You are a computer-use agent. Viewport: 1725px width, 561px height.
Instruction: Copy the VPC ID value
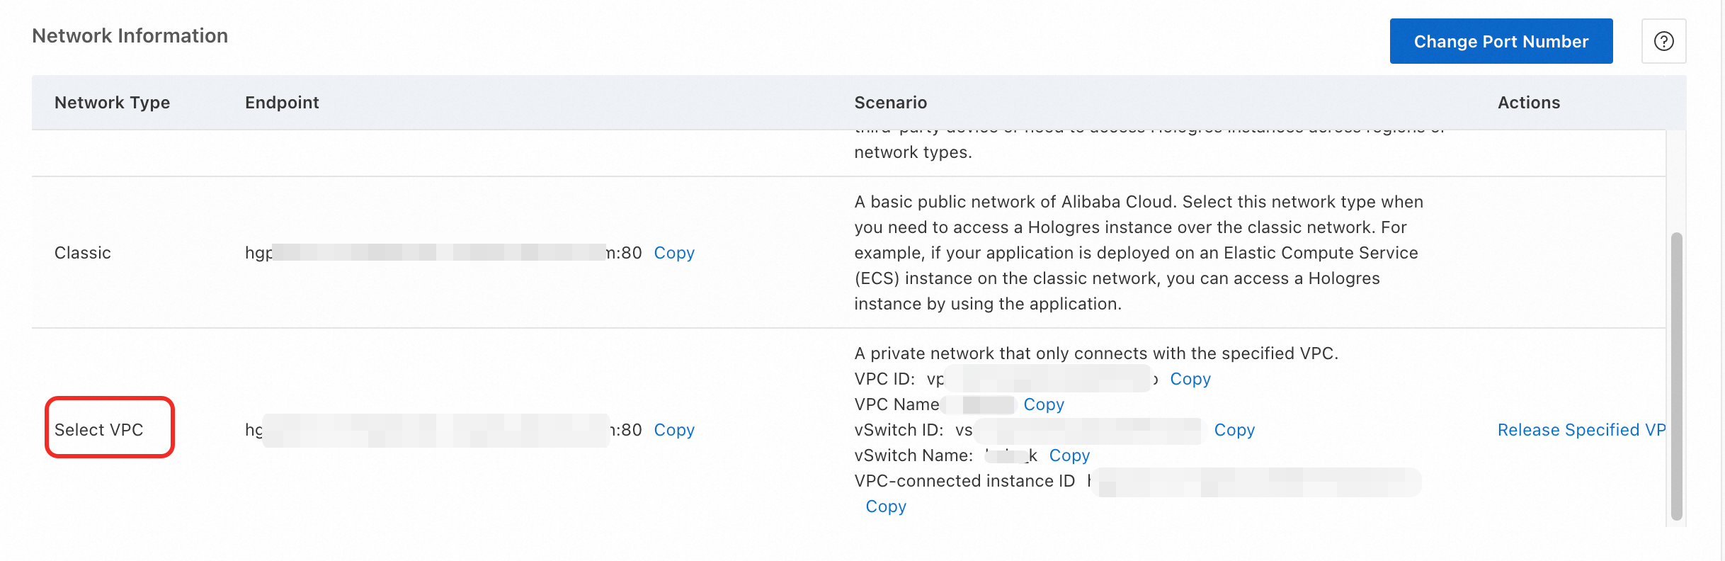pos(1190,379)
